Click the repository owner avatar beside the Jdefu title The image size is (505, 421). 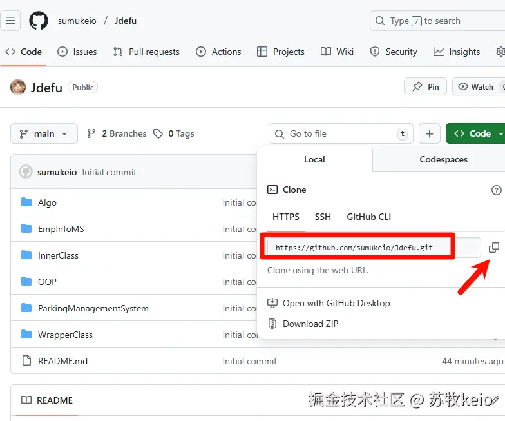click(x=18, y=87)
